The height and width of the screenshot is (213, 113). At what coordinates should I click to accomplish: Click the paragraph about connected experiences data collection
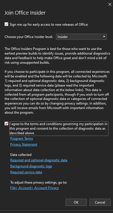click(x=57, y=92)
